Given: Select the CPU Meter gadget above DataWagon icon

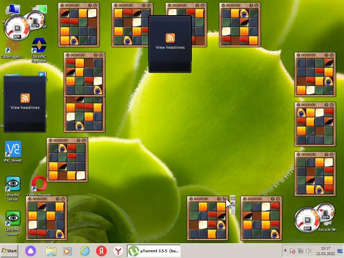Looking at the screenshot, I should [17, 28].
